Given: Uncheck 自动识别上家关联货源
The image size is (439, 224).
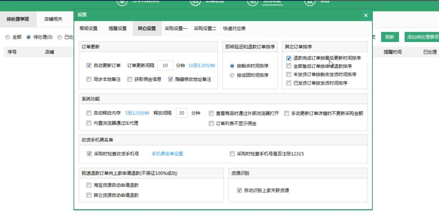Looking at the screenshot, I should point(239,191).
